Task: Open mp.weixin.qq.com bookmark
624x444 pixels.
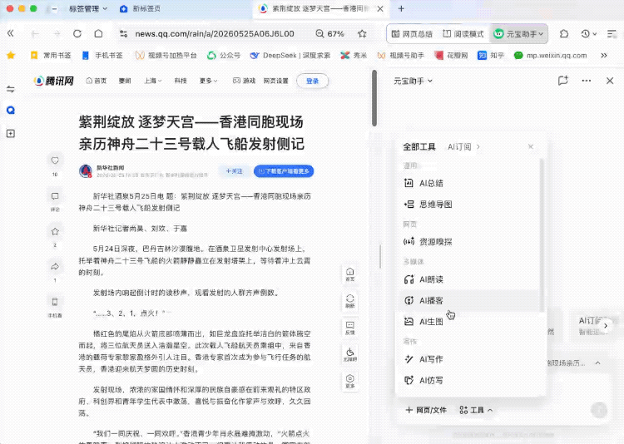Action: 551,56
